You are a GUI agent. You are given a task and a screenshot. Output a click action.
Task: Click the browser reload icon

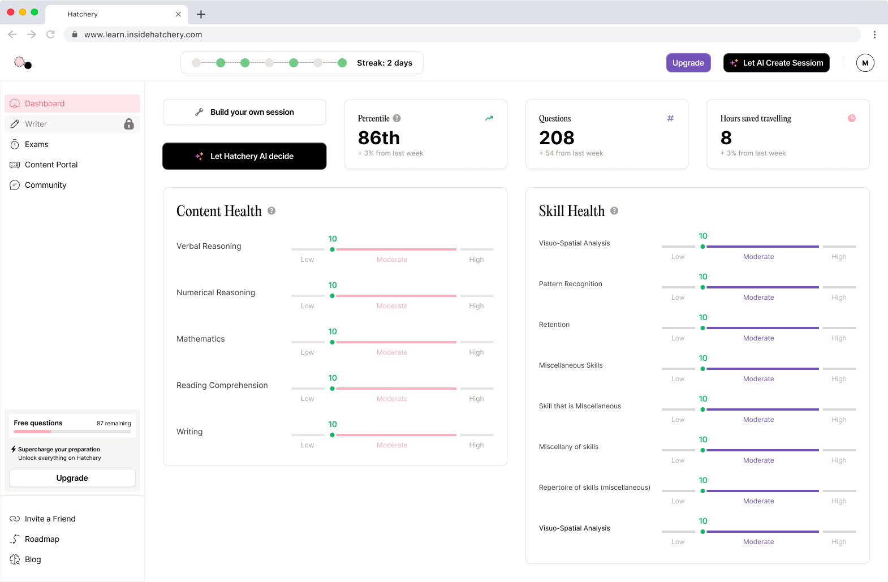(x=50, y=35)
